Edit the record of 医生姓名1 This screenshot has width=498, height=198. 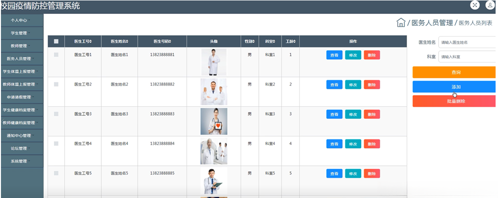(x=353, y=55)
